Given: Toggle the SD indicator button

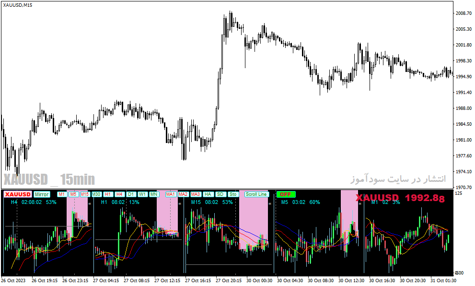Looking at the screenshot, I should (220, 194).
